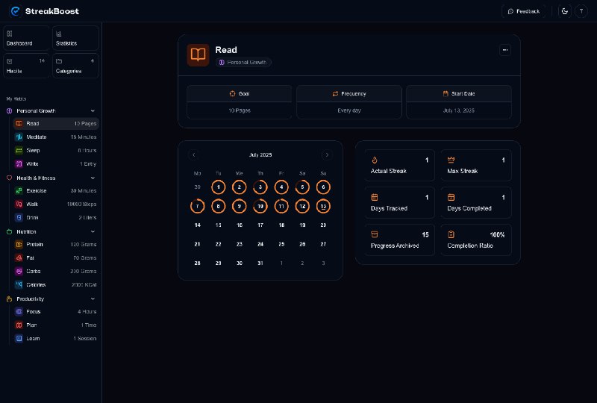This screenshot has height=403, width=597.
Task: Go to next month in calendar
Action: pyautogui.click(x=327, y=155)
